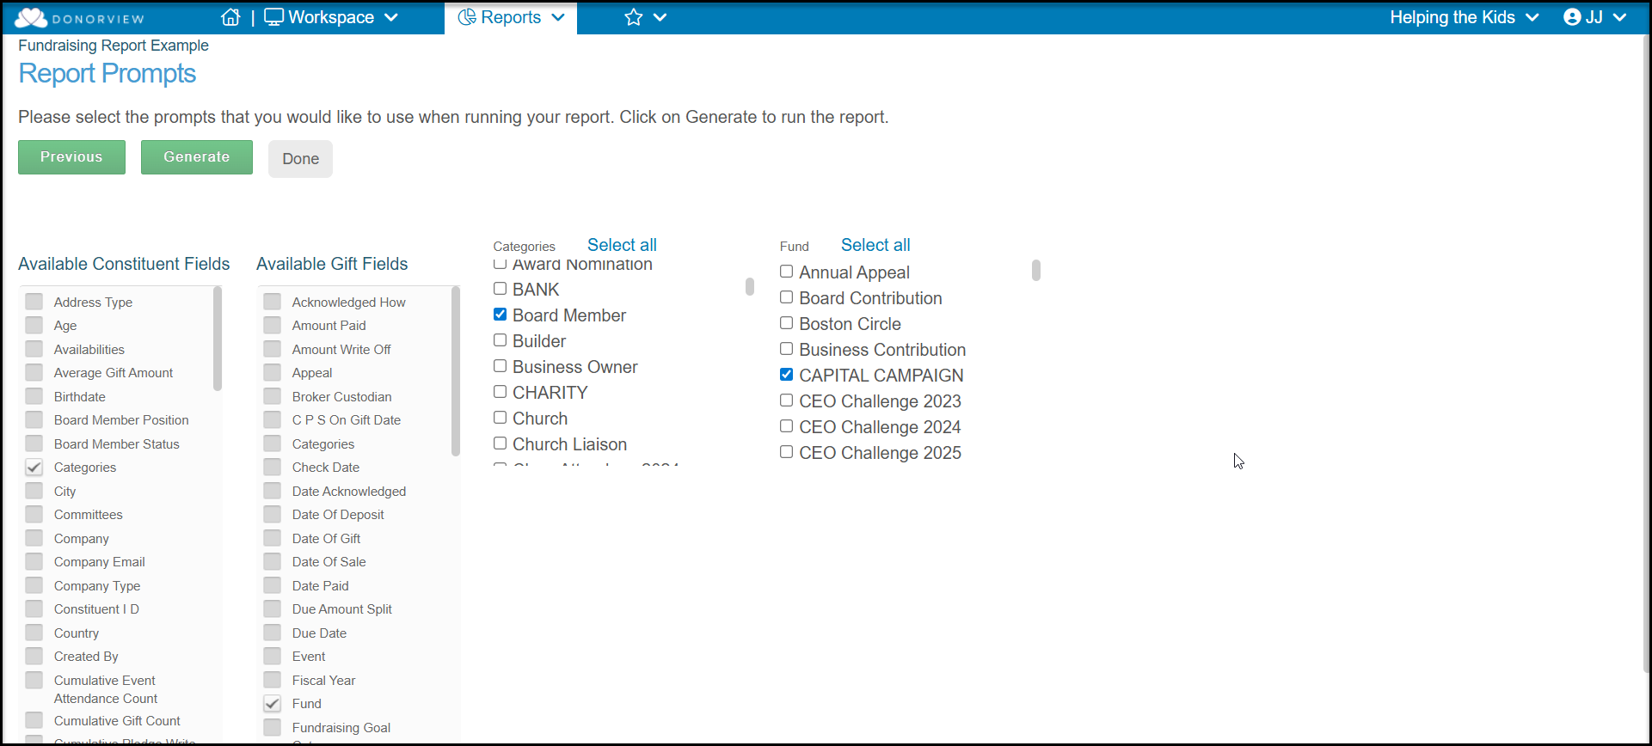Image resolution: width=1652 pixels, height=746 pixels.
Task: Go to the Home icon
Action: click(230, 17)
